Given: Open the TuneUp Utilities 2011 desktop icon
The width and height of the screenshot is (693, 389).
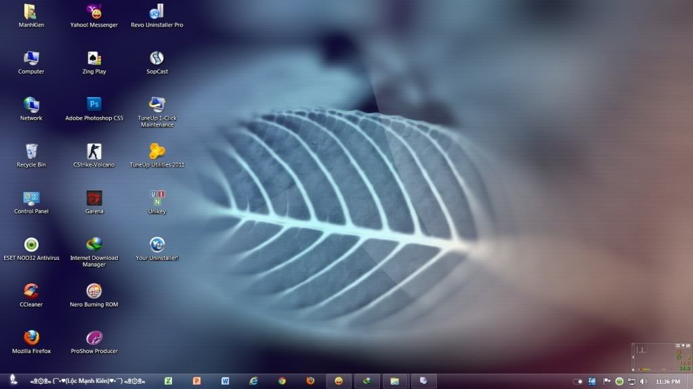Looking at the screenshot, I should tap(157, 156).
